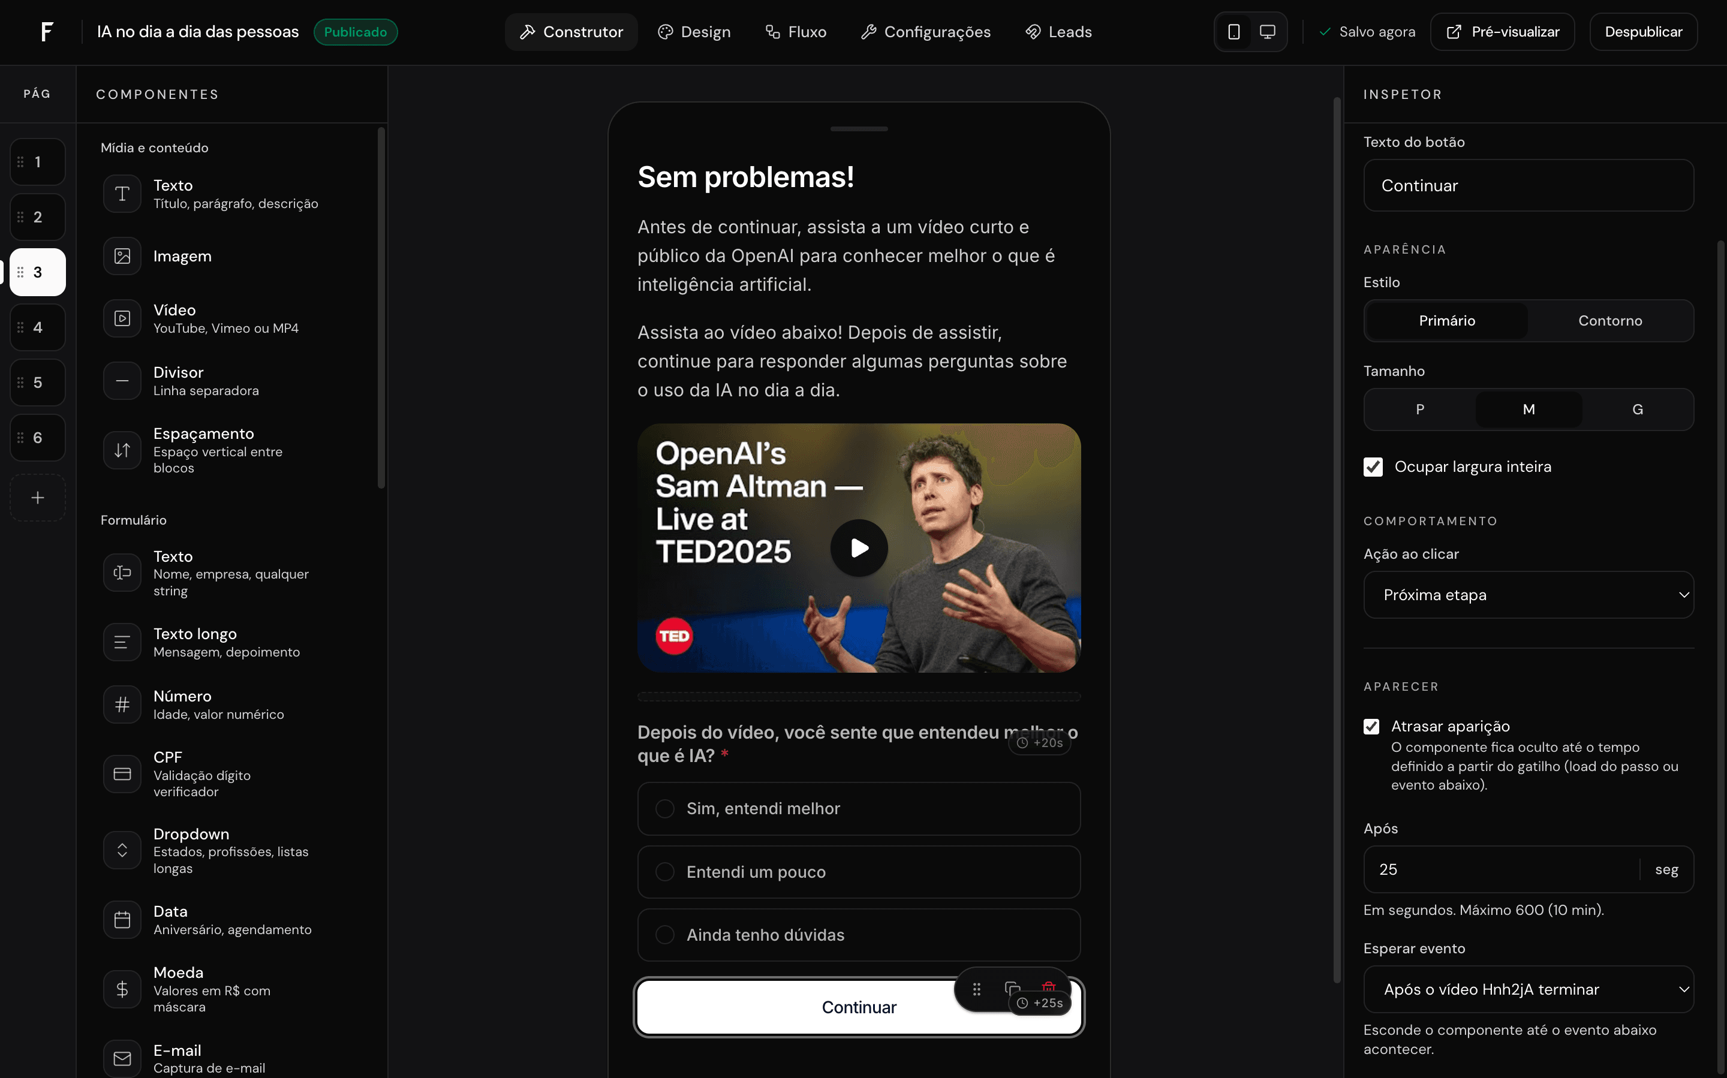
Task: Play the TED2025 video
Action: coord(859,547)
